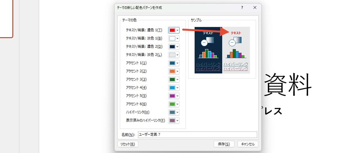Choose the アクセント 4 light blue swatch
Screen dimensions: 347x153
(172, 88)
